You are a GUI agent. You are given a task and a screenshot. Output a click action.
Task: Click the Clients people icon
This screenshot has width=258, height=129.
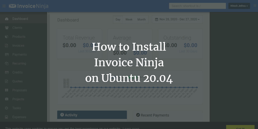tap(7, 28)
